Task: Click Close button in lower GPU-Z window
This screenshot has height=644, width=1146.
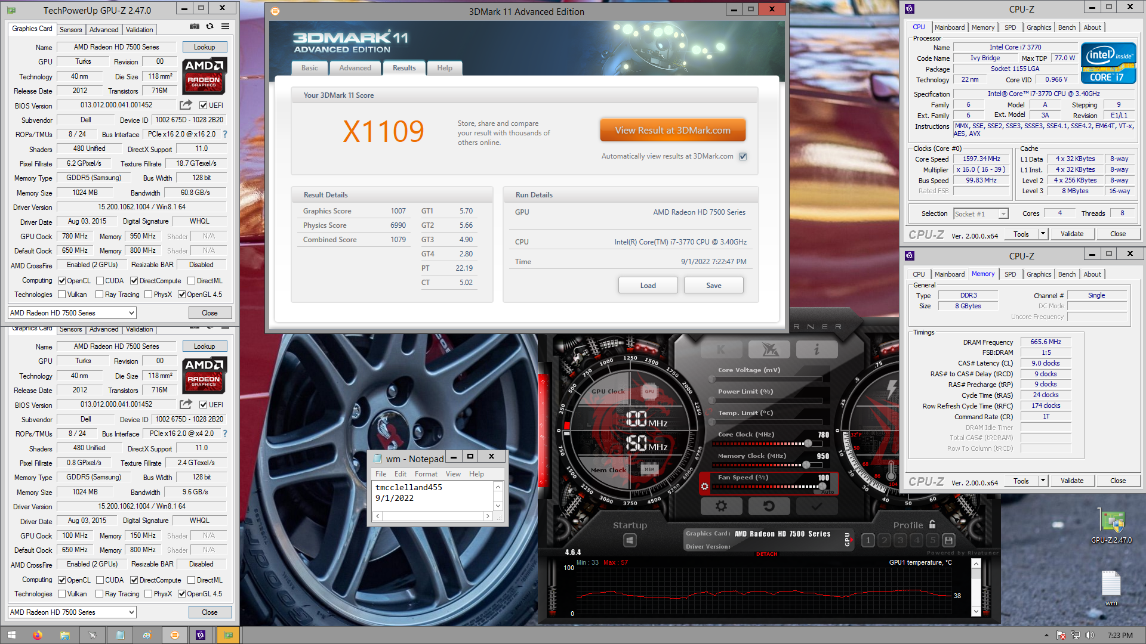Action: coord(210,612)
